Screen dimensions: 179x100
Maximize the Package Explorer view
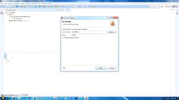(68, 10)
